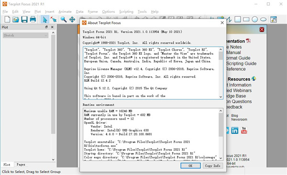The width and height of the screenshot is (287, 175).
Task: Open the Edit menu
Action: coord(15,11)
